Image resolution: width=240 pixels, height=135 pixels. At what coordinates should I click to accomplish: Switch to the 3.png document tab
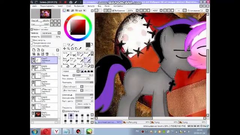164,122
